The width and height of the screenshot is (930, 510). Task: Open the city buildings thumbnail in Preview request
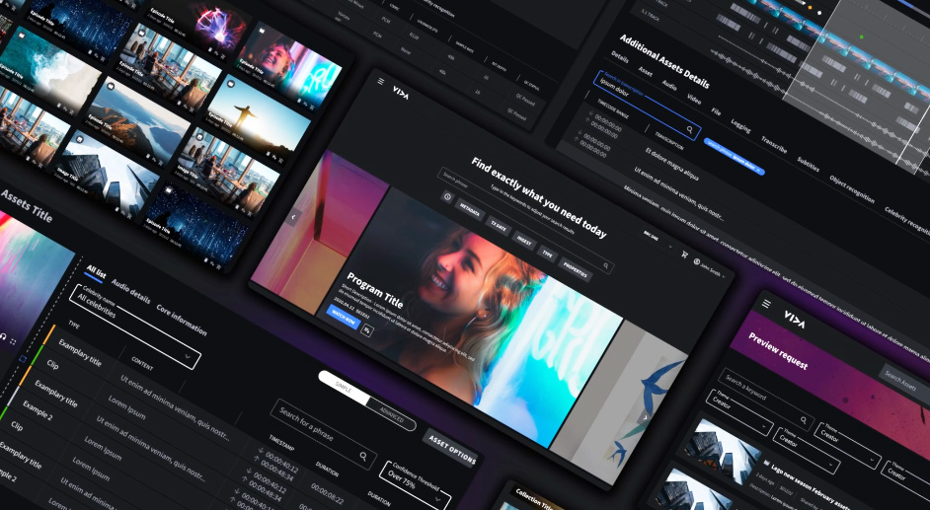[722, 452]
